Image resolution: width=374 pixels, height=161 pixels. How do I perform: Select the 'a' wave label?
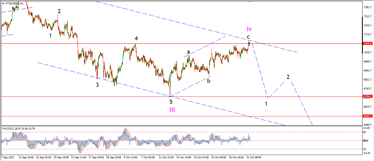click(x=188, y=52)
